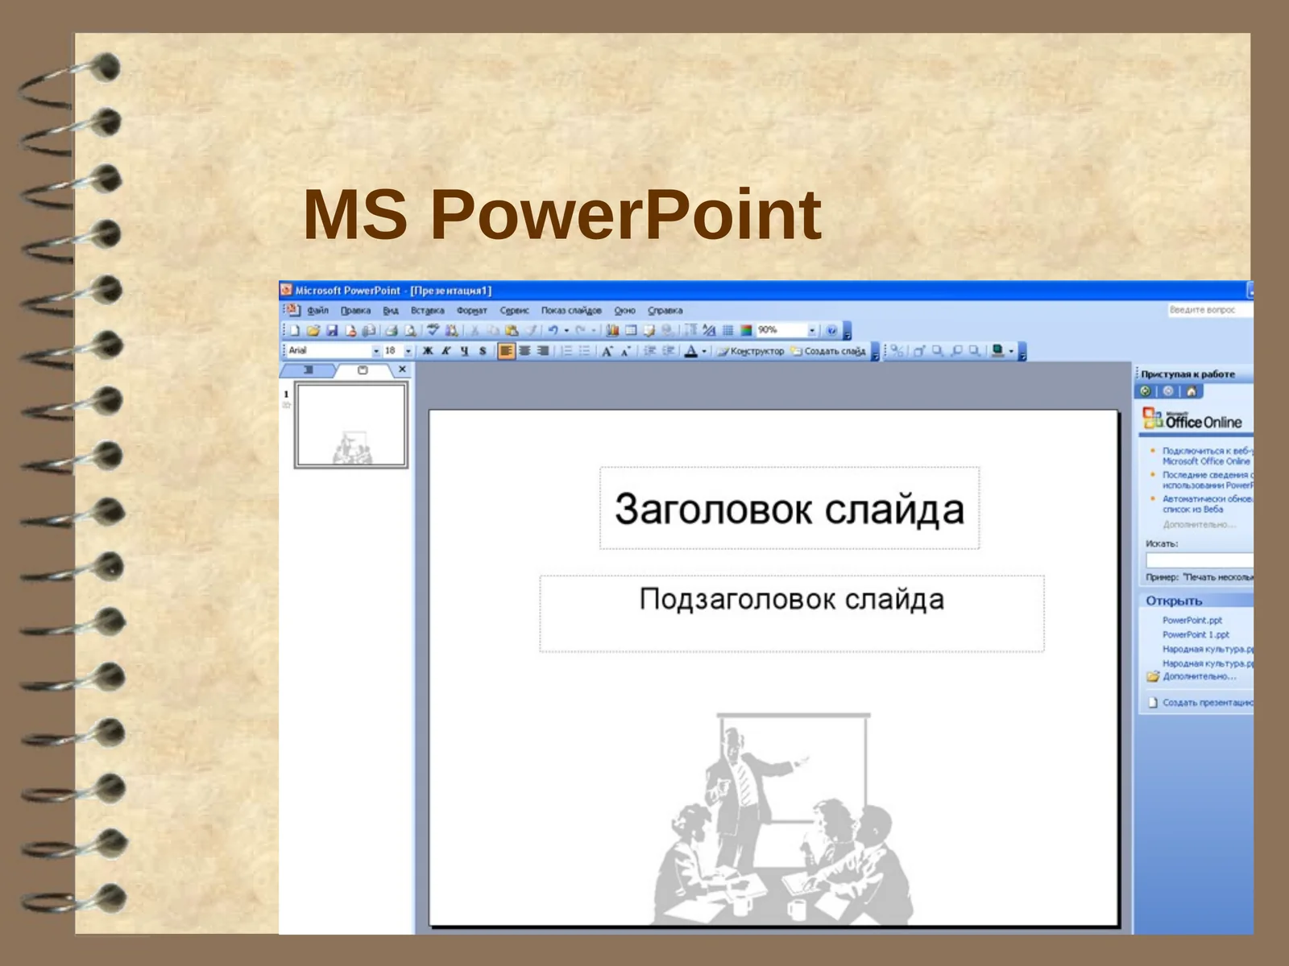The height and width of the screenshot is (966, 1289).
Task: Toggle Center alignment button
Action: click(x=524, y=351)
